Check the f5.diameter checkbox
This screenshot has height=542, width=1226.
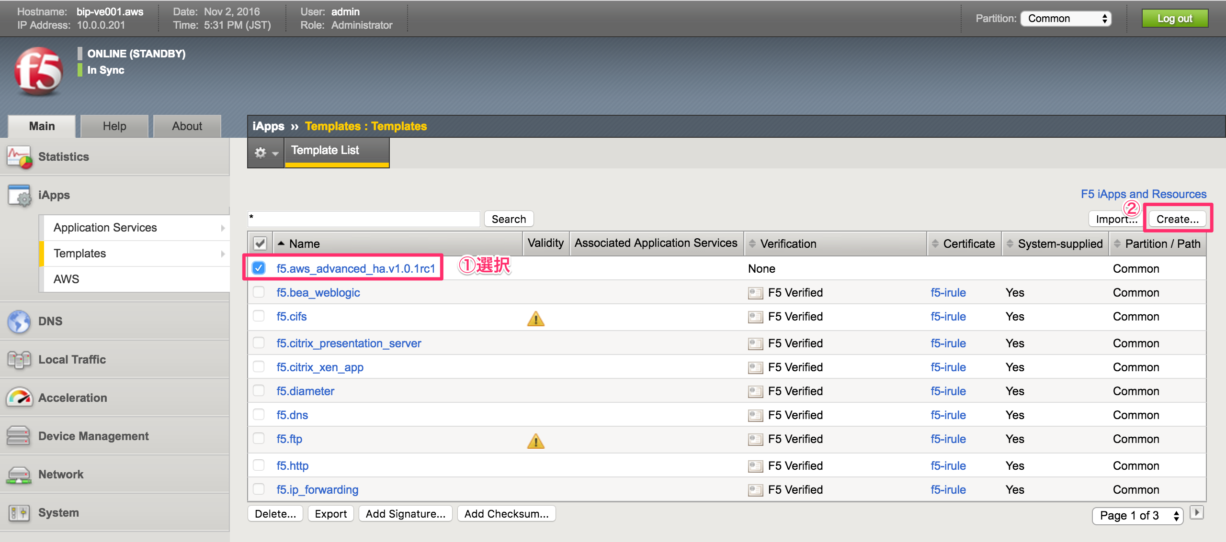coord(259,390)
